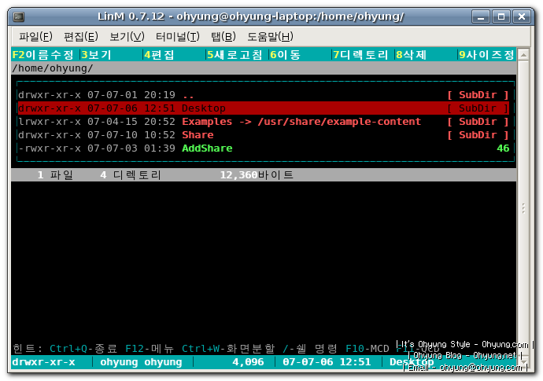This screenshot has height=381, width=543.
Task: Select 3보기 function key
Action: click(x=96, y=55)
